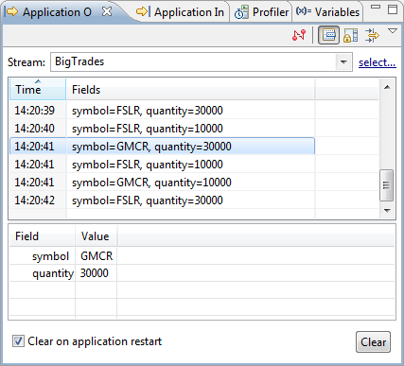404x366 pixels.
Task: Sort by the Time column header
Action: point(38,89)
